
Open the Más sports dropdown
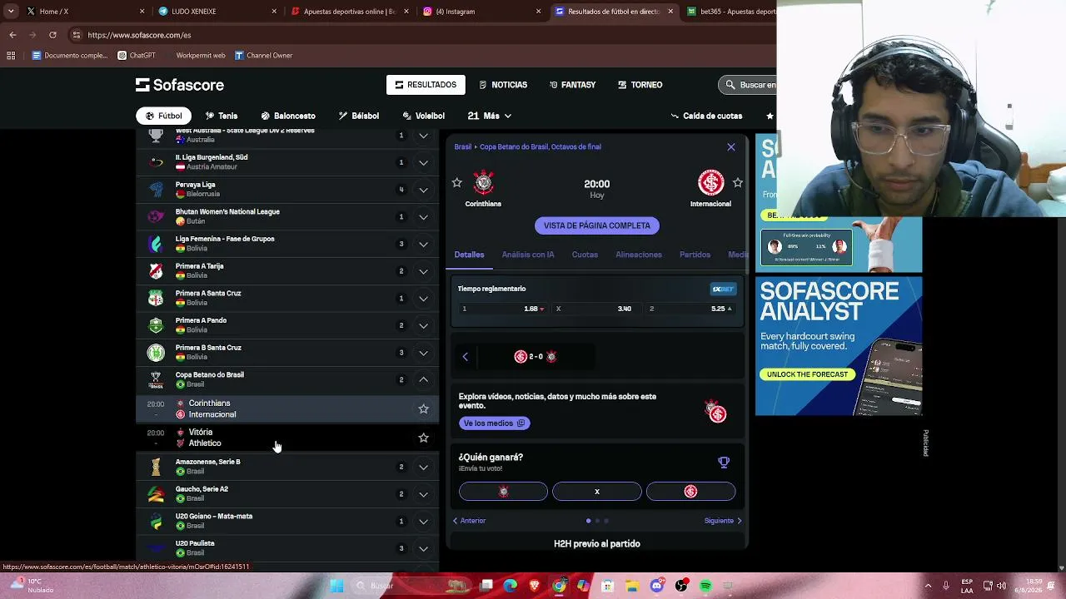[490, 116]
